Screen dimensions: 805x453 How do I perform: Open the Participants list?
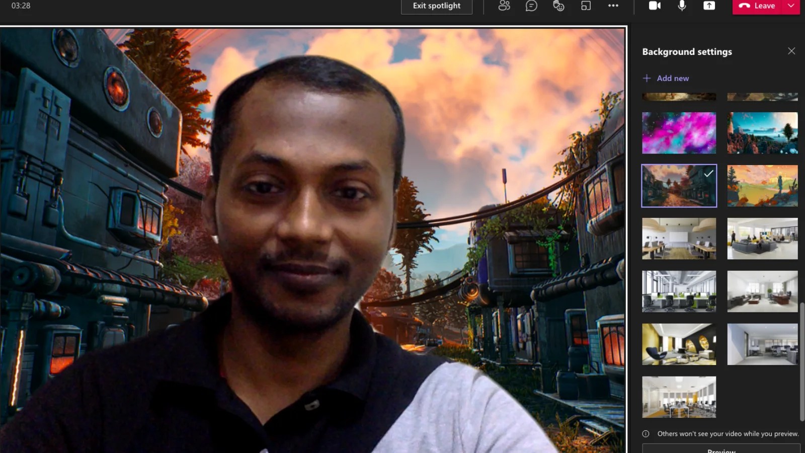[x=505, y=6]
